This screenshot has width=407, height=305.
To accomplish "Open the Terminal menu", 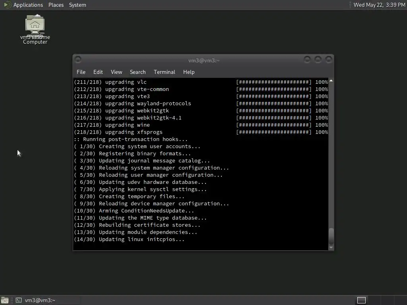I will [164, 72].
